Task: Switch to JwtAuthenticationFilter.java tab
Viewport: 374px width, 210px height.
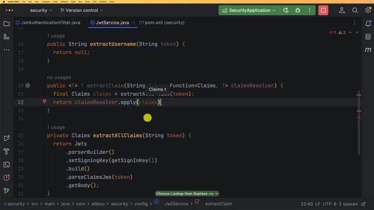Action: click(48, 23)
